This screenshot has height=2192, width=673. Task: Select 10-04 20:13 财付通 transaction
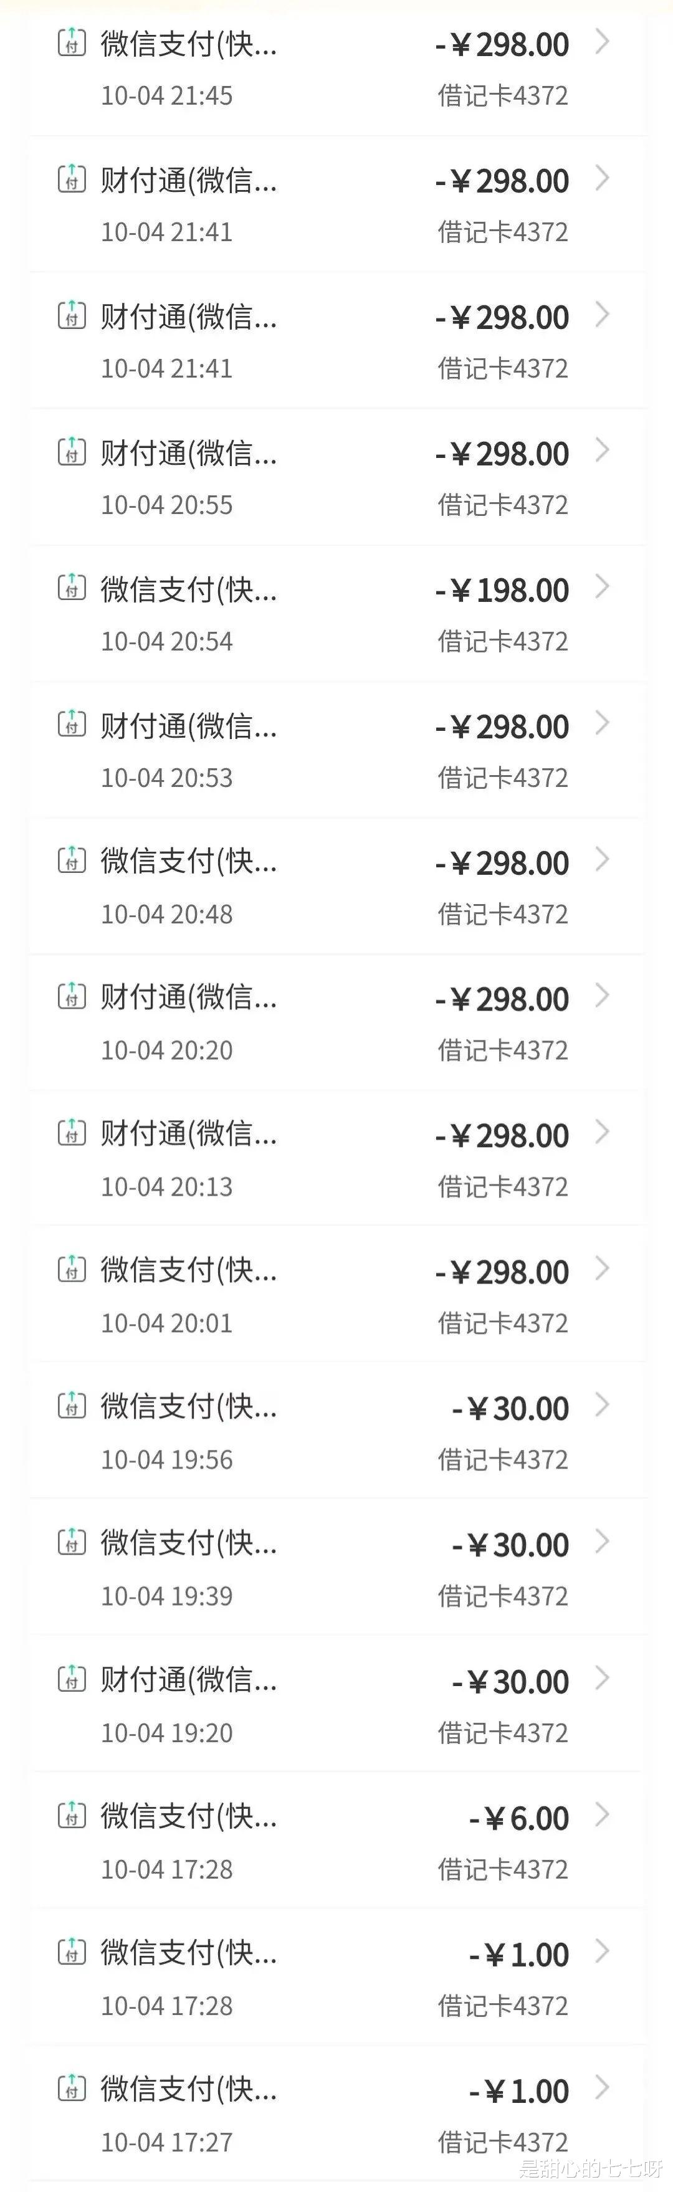337,1158
